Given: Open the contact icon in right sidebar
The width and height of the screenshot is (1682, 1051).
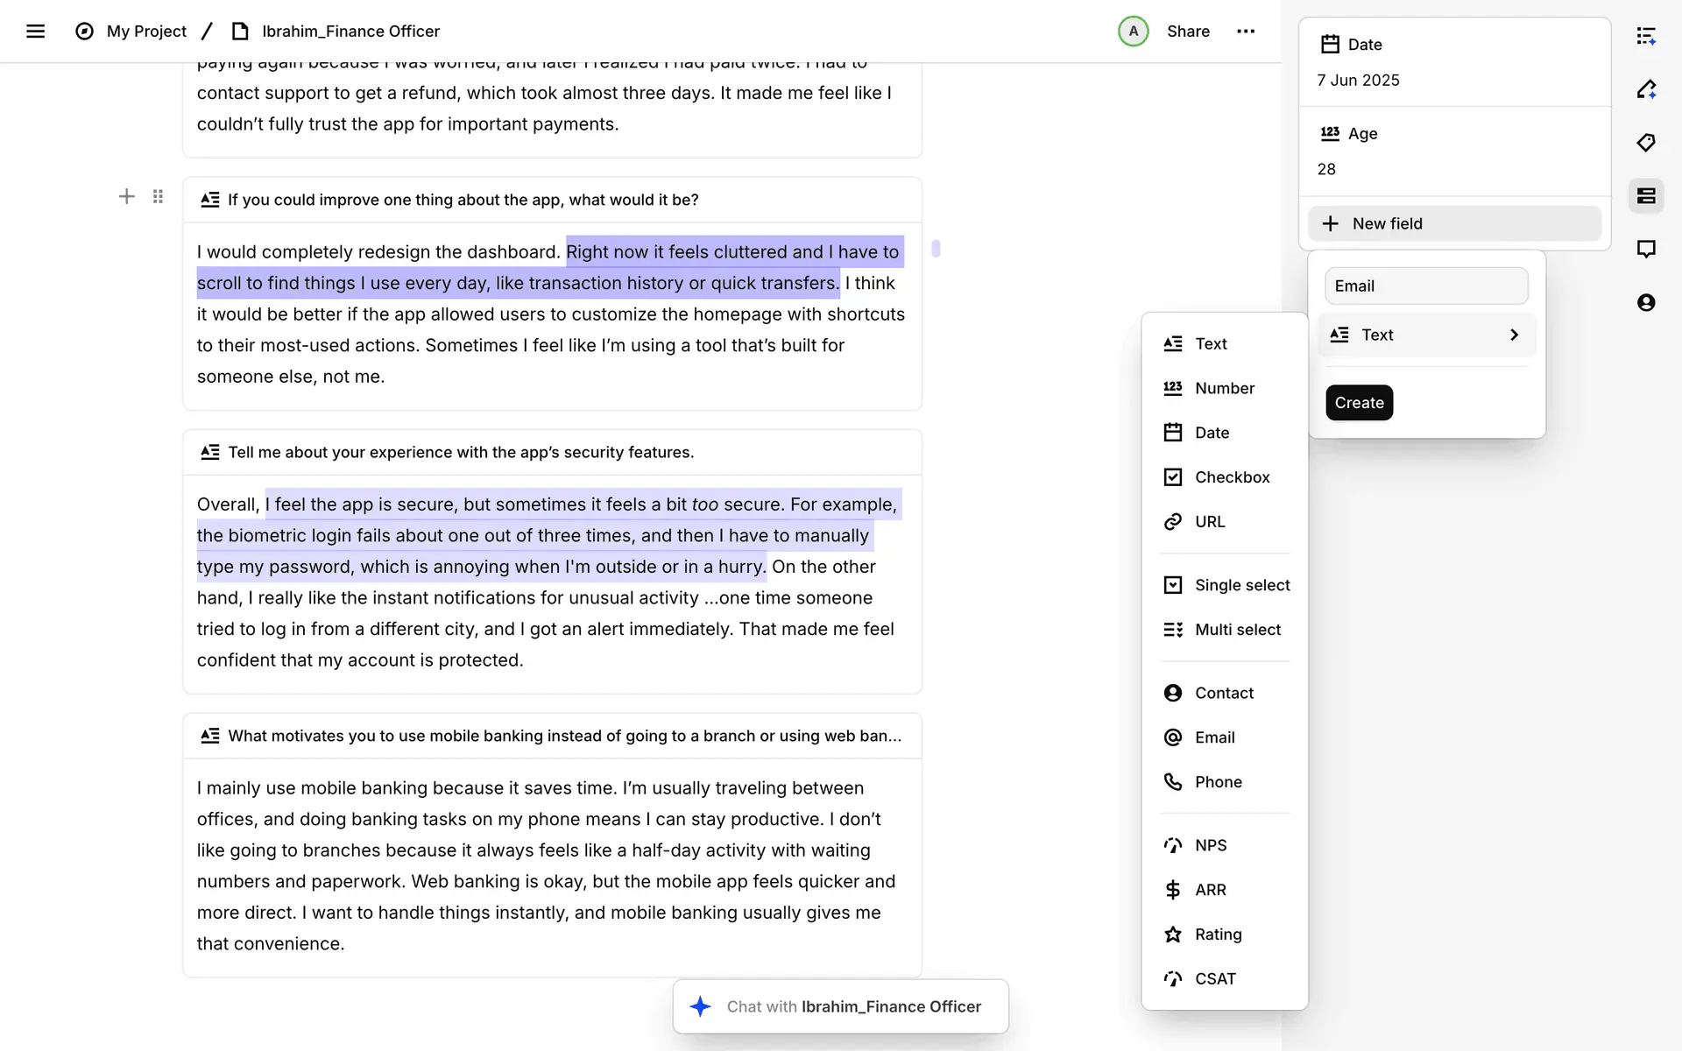Looking at the screenshot, I should point(1645,303).
